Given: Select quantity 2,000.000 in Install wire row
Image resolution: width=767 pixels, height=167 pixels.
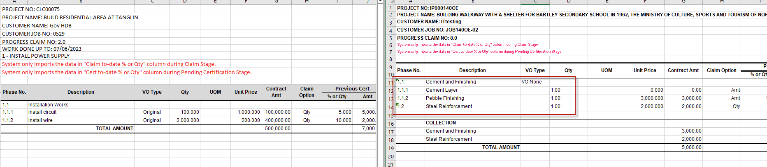Looking at the screenshot, I should point(188,120).
